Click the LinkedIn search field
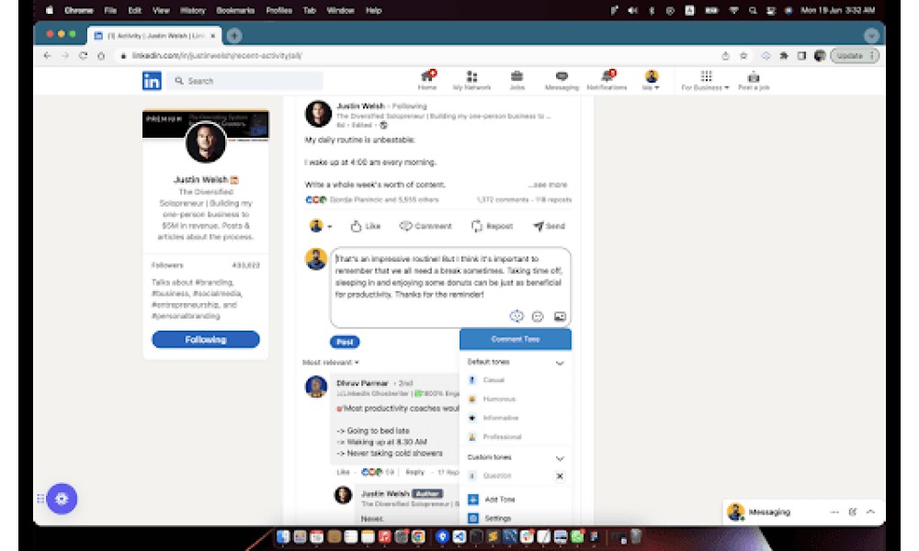Viewport: 919px width, 551px height. 245,81
